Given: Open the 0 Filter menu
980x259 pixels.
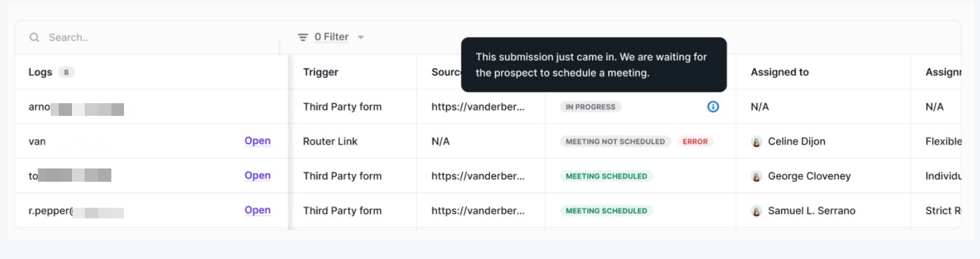Looking at the screenshot, I should point(331,37).
